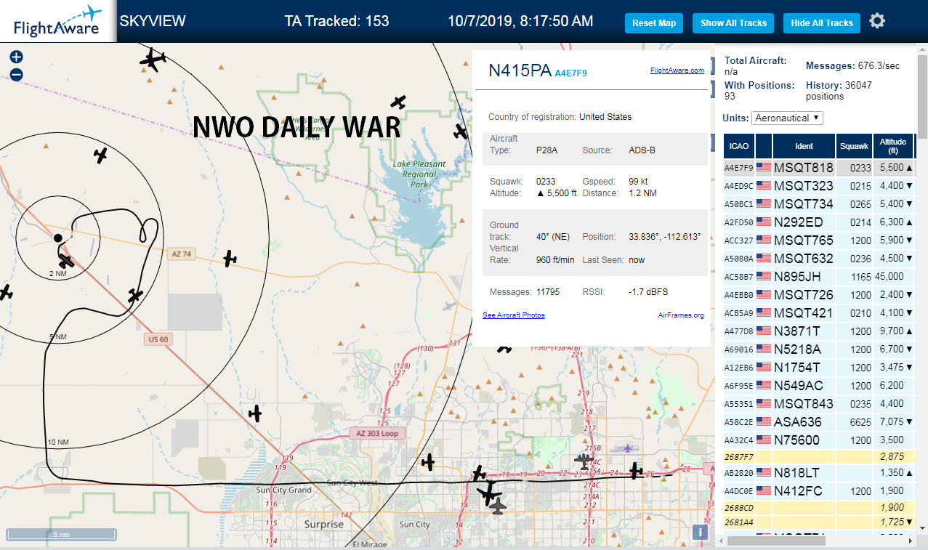Image resolution: width=928 pixels, height=550 pixels.
Task: Zoom in the map with plus button
Action: tap(17, 57)
